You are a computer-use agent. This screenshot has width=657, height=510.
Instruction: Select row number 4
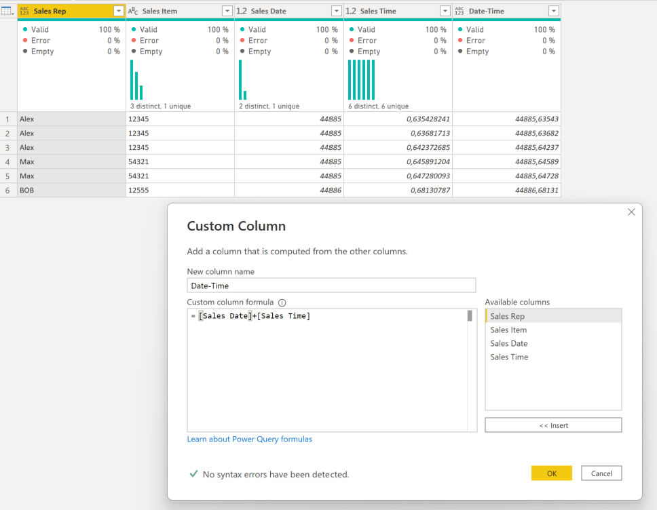coord(7,162)
